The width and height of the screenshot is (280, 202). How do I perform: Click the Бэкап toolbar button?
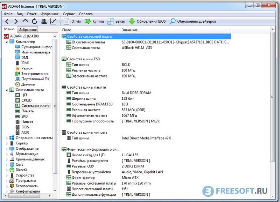(x=116, y=21)
